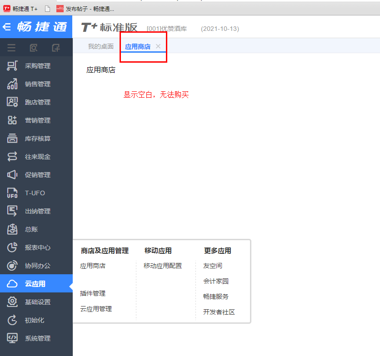Open 云应用管理 in the flyout menu
Screen dimensions: 380x356
pos(96,309)
